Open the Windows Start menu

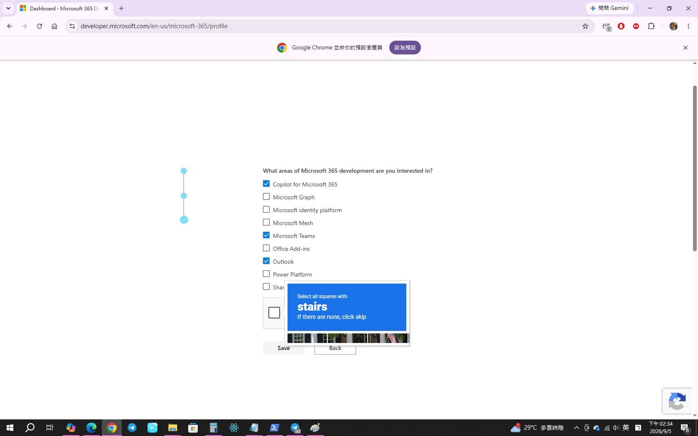pos(10,428)
